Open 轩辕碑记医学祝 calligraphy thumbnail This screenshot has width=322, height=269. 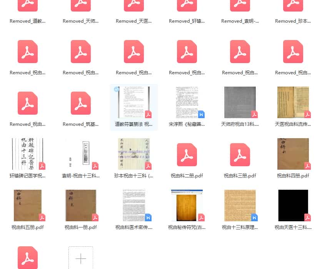click(x=28, y=154)
